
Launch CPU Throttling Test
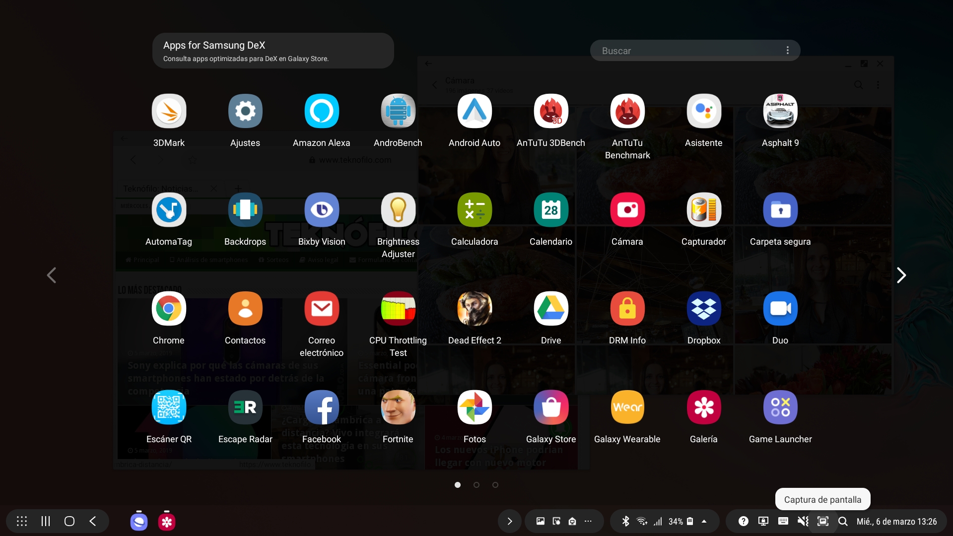(398, 309)
